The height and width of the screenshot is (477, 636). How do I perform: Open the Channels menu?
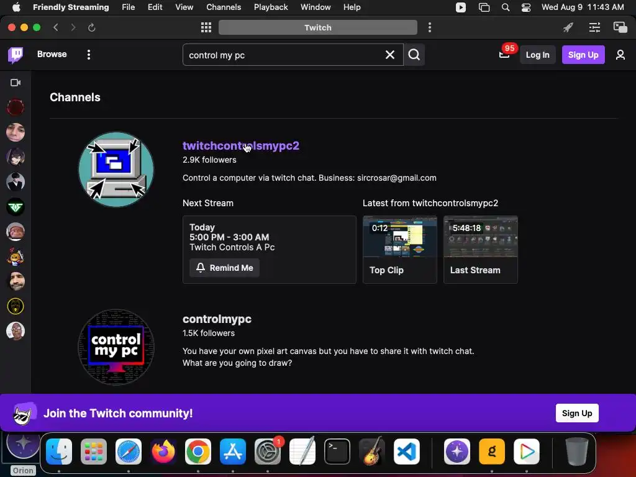tap(224, 7)
